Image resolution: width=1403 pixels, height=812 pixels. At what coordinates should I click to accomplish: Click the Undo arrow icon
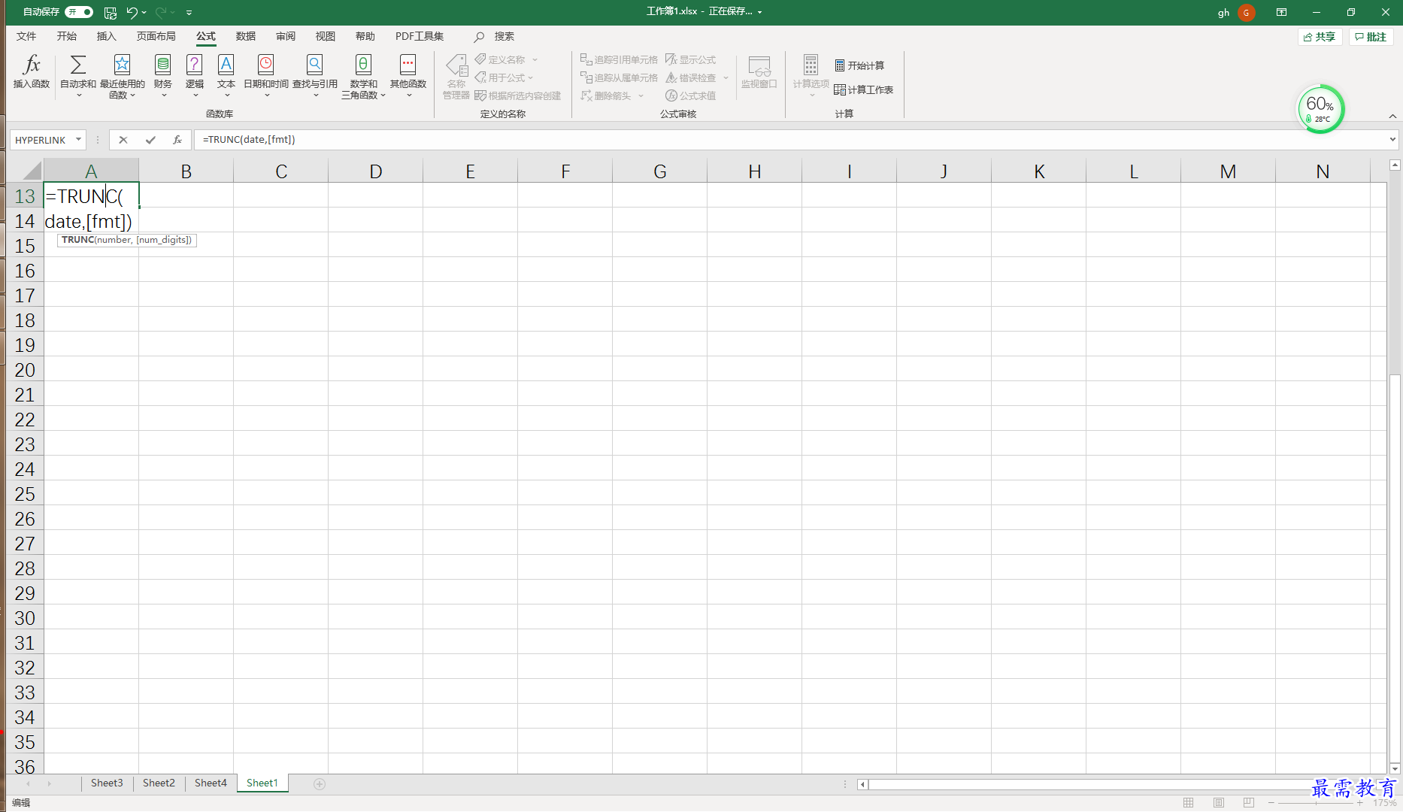pos(132,12)
